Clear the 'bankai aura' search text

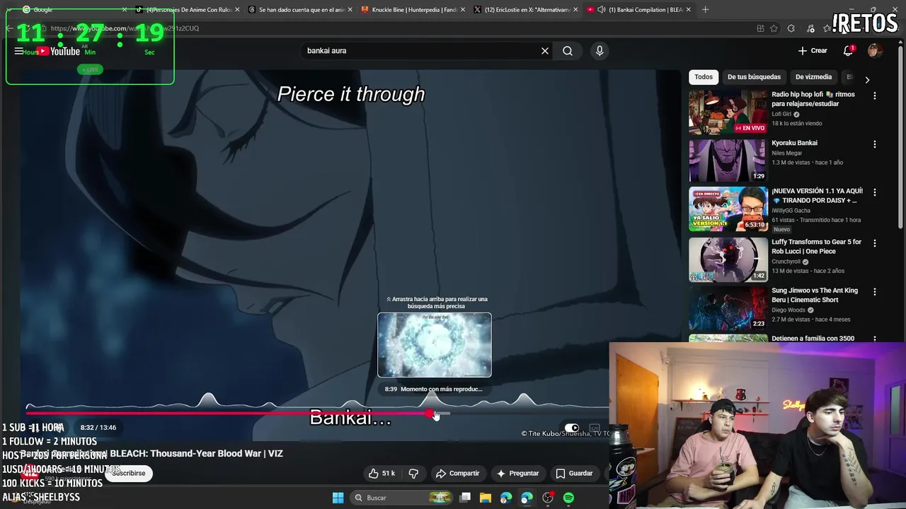point(545,51)
